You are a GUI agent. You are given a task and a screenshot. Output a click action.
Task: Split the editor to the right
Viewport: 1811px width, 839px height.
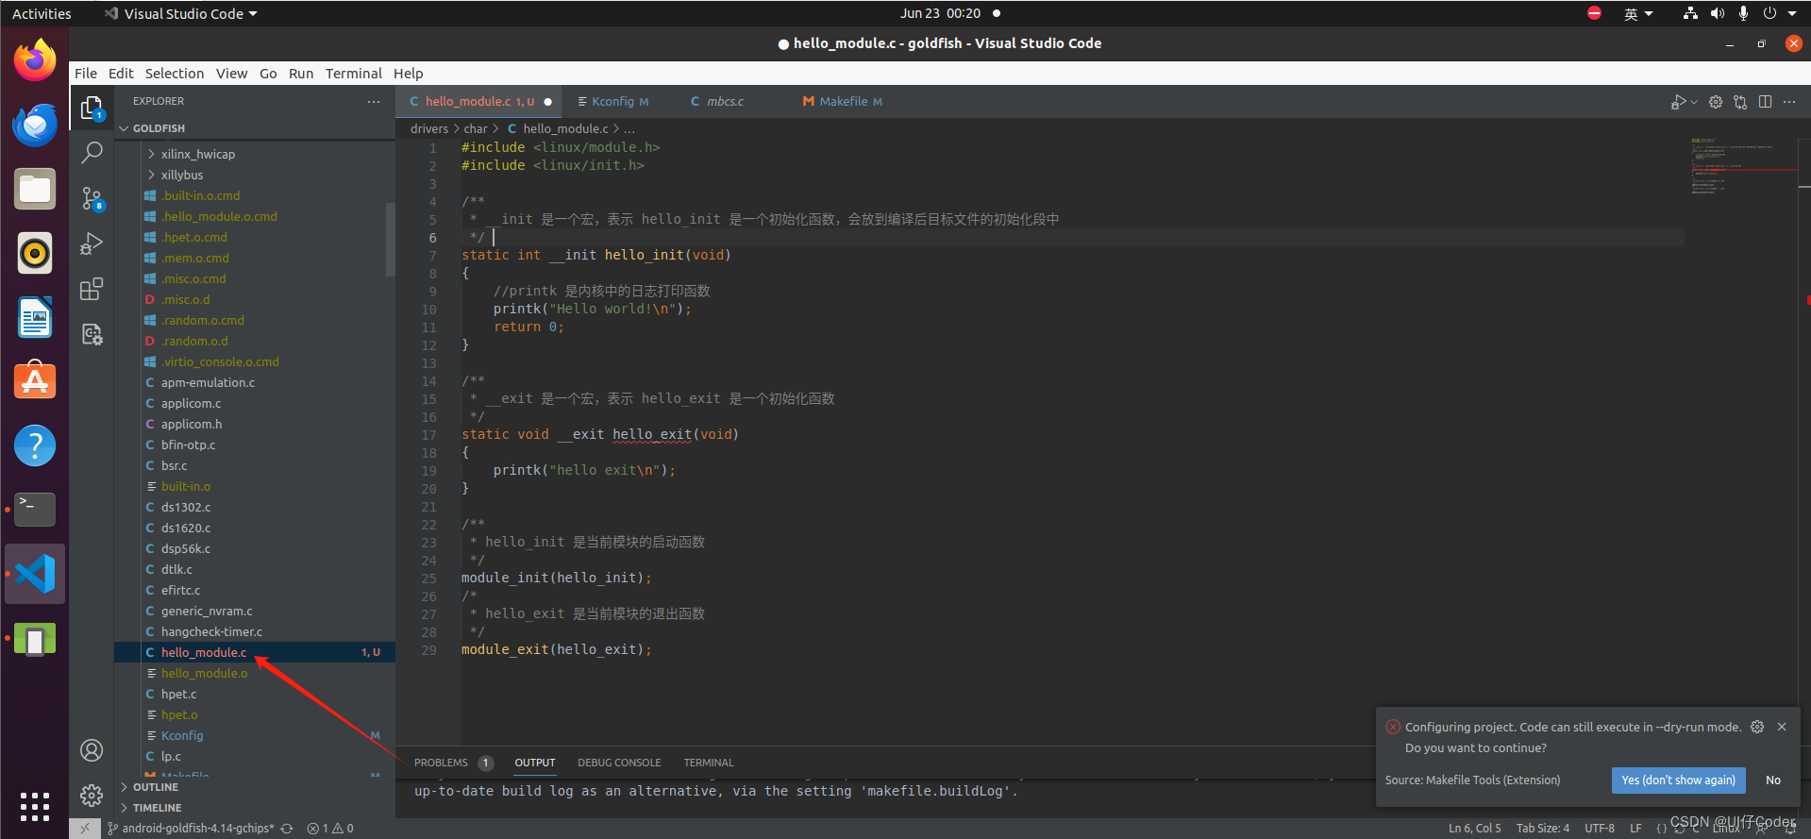pos(1765,102)
